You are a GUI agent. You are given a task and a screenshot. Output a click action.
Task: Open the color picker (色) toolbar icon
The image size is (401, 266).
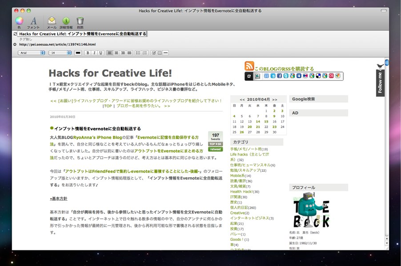pyautogui.click(x=19, y=21)
